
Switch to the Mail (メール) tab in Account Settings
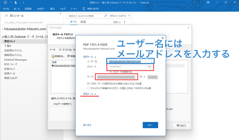click(53, 50)
